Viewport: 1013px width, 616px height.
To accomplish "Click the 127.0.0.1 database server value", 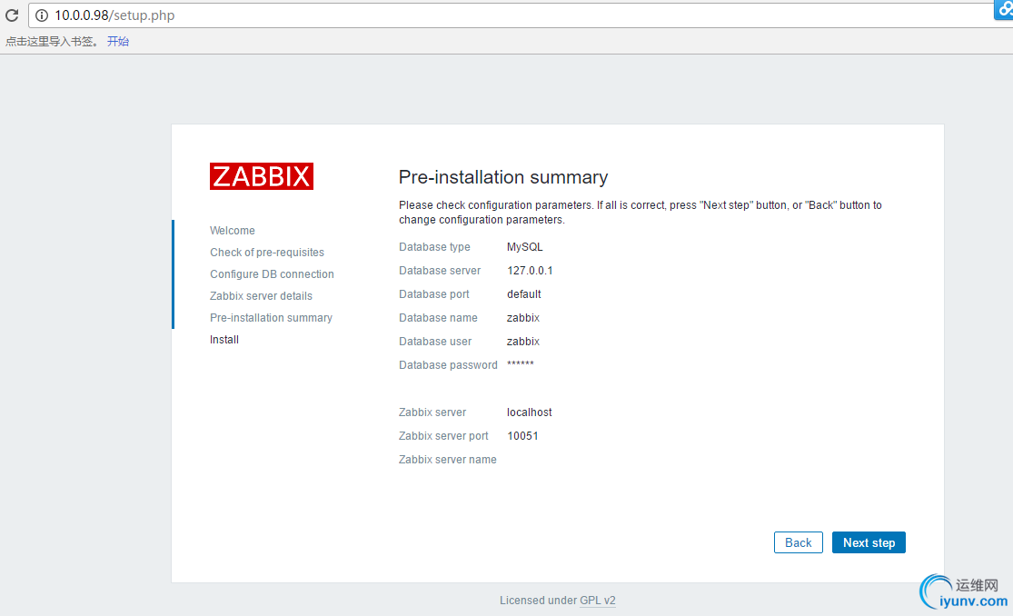I will (x=530, y=271).
